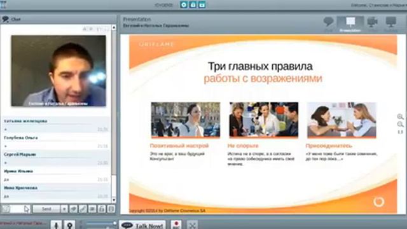The height and width of the screenshot is (229, 407).
Task: Click slide title 'Три главных правила'
Action: coord(260,66)
